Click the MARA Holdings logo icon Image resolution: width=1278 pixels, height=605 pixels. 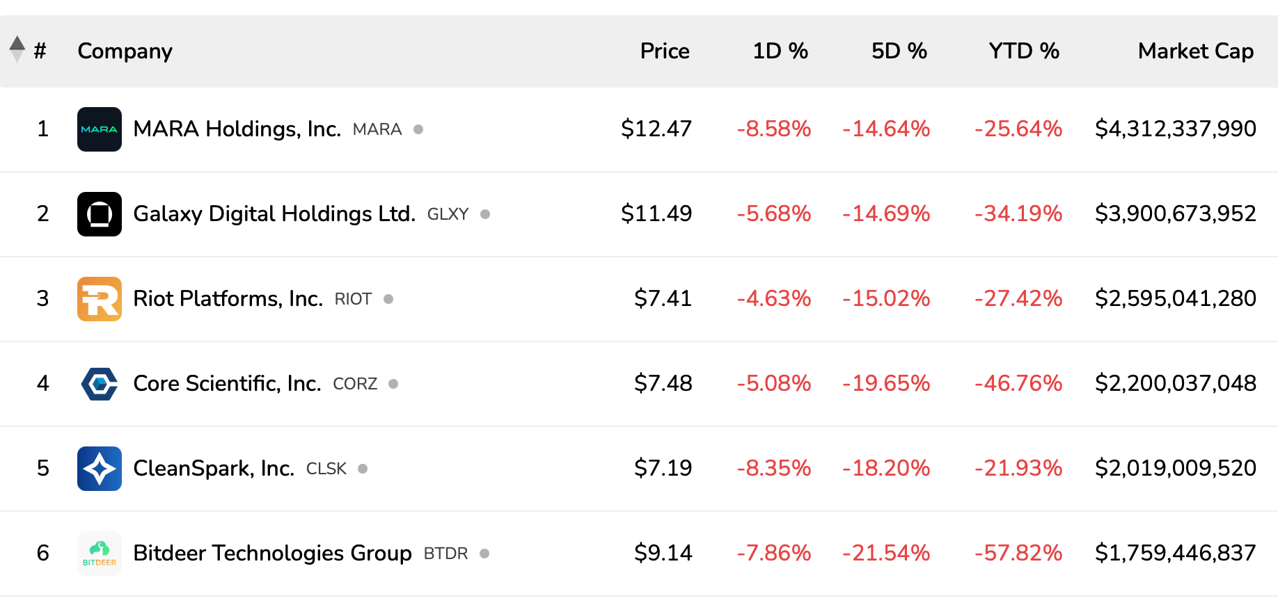tap(99, 129)
